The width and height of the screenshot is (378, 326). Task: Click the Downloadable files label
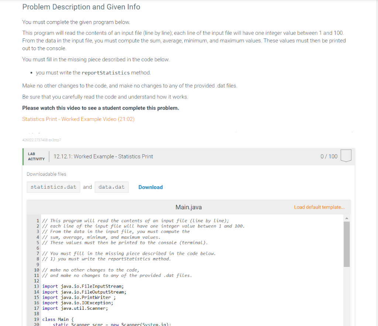46,174
